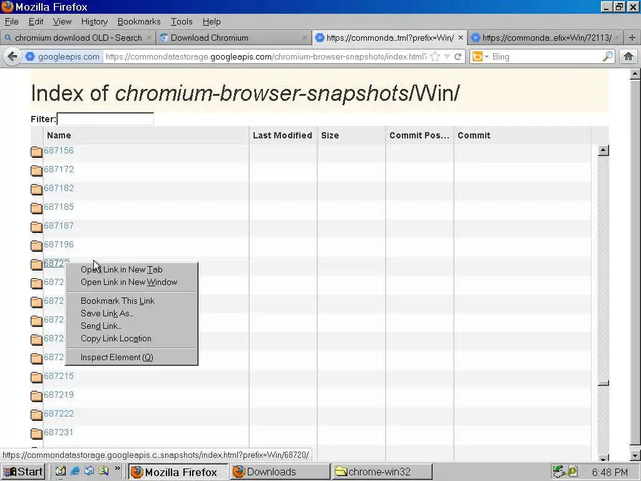The image size is (641, 481).
Task: Open the 687185 folder link
Action: click(x=59, y=207)
